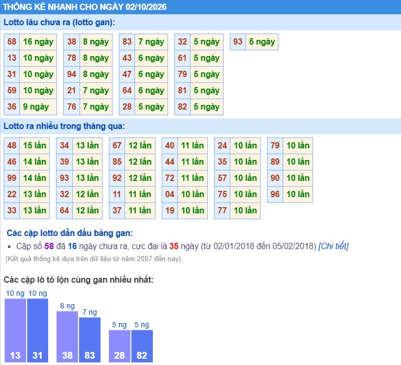Click 'Lotto lâu chưa ra' heading

[59, 23]
